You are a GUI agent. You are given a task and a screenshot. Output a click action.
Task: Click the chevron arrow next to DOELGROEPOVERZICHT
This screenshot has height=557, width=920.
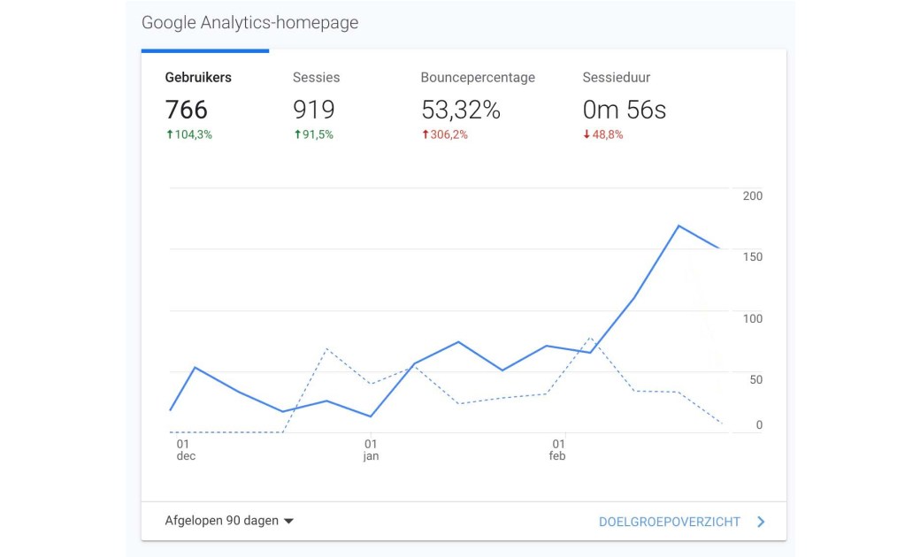click(761, 522)
